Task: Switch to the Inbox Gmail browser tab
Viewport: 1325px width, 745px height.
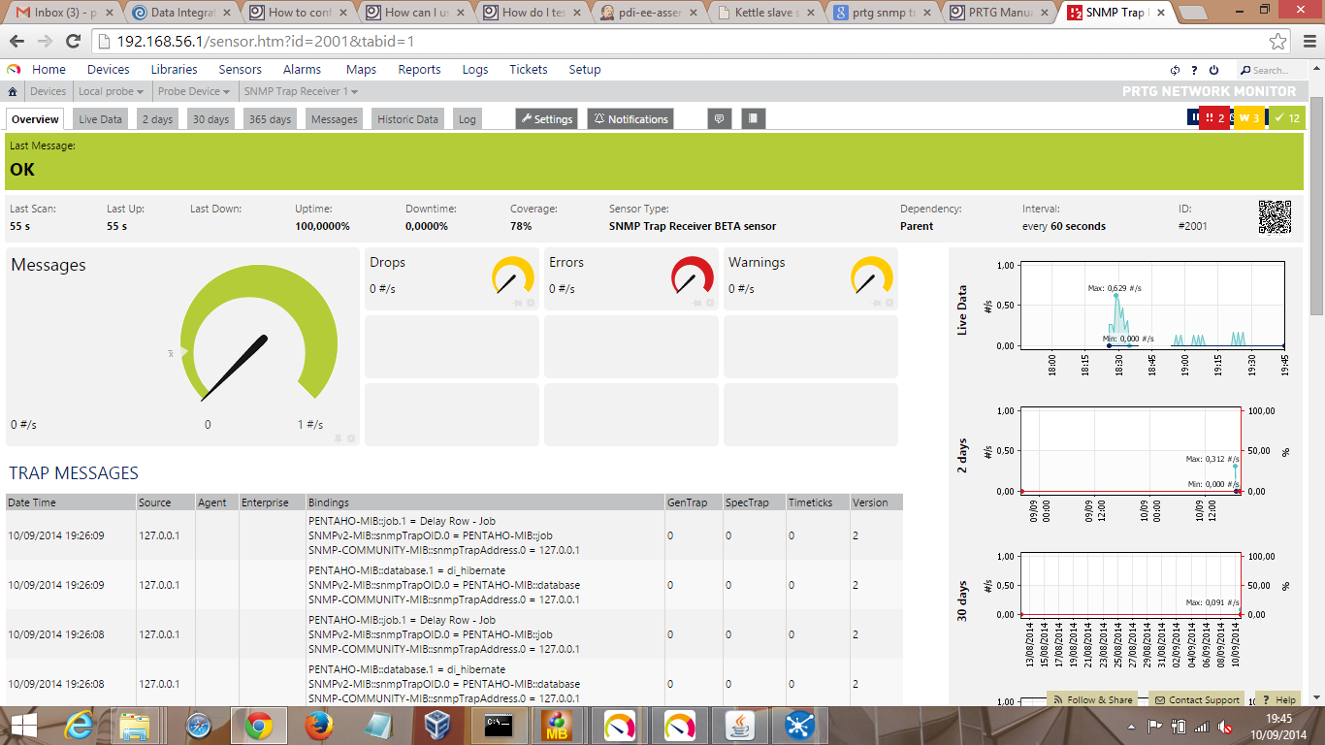Action: tap(64, 13)
